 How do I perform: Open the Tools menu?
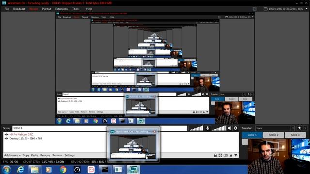[76, 9]
